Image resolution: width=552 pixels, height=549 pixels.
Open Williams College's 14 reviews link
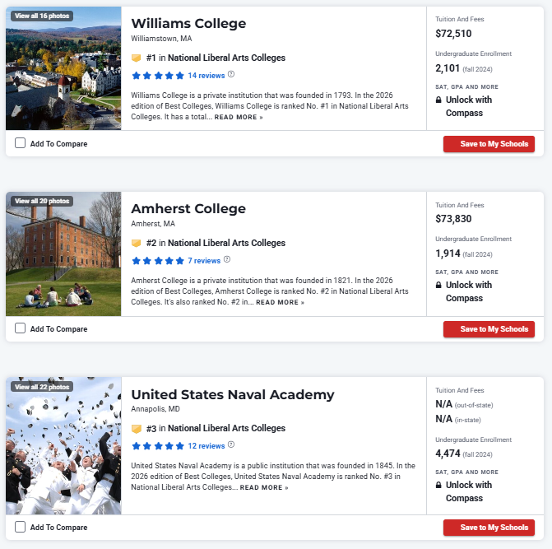pyautogui.click(x=206, y=76)
